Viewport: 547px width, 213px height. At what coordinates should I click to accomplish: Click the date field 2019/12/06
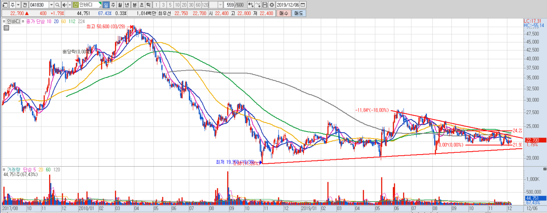[x=288, y=5]
